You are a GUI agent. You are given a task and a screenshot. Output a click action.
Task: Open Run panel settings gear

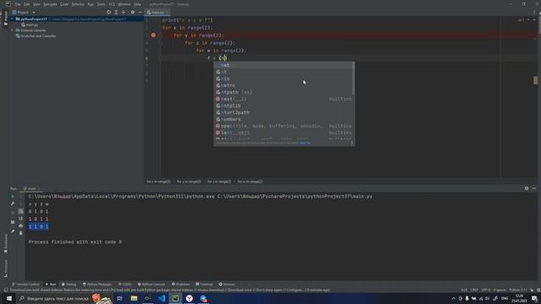[x=527, y=188]
